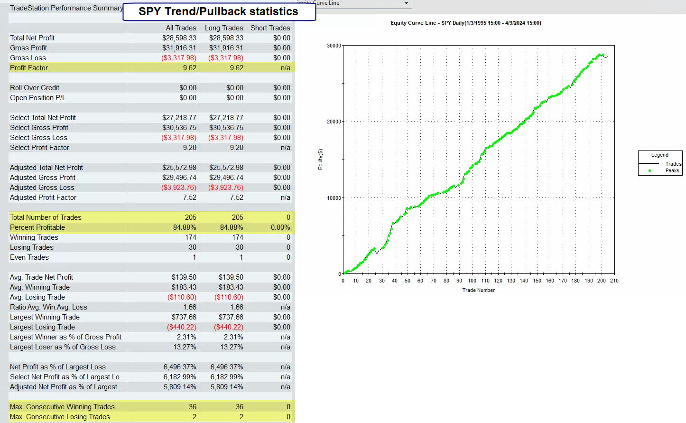Click Long Trades Largest Losing Trade ($440.22)
Screen dimensions: 686x423
tap(229, 327)
